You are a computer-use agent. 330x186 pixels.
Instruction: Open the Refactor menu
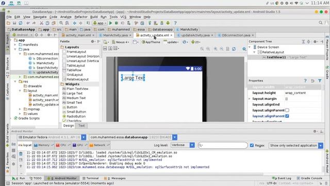coord(81,17)
